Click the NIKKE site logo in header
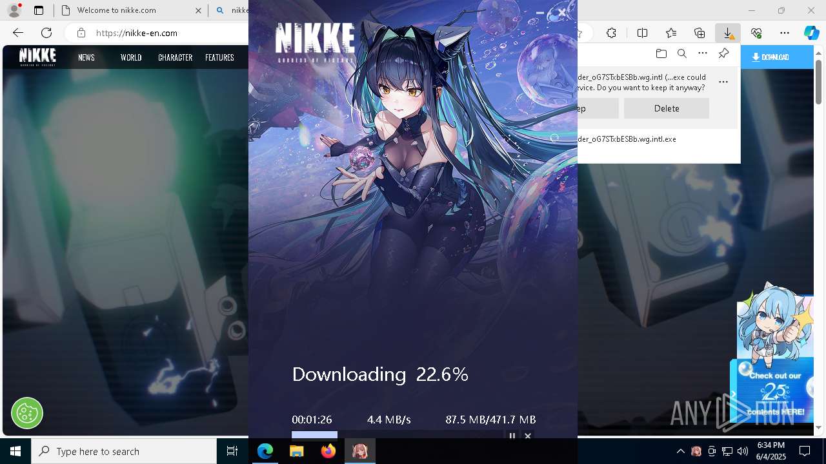826x464 pixels. pos(37,57)
